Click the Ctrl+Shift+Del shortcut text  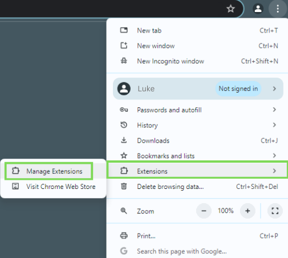257,187
